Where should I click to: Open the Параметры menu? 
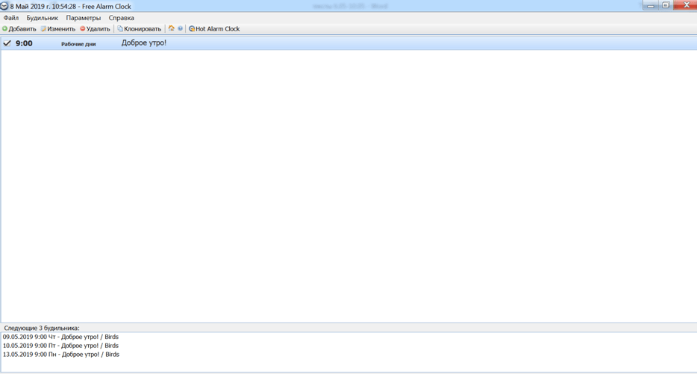click(83, 18)
